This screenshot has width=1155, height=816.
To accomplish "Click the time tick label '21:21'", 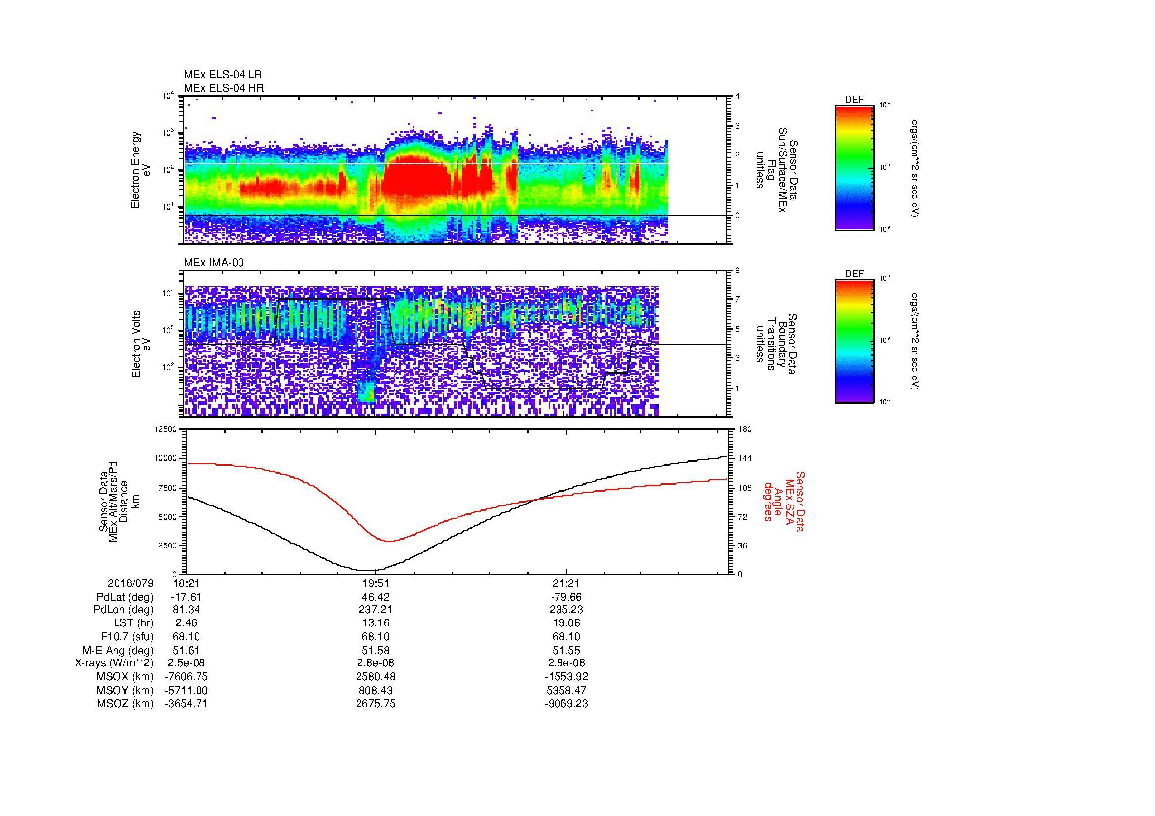I will tap(566, 583).
